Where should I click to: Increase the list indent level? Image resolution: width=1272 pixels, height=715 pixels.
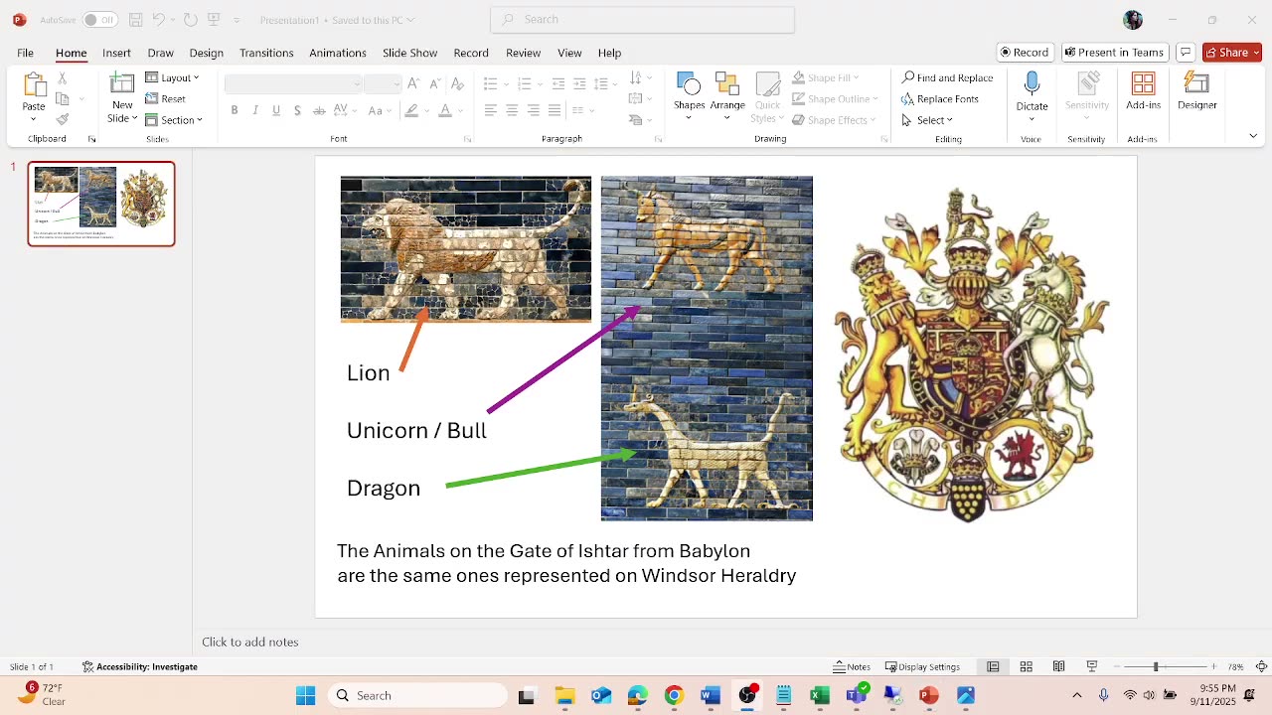(x=579, y=83)
